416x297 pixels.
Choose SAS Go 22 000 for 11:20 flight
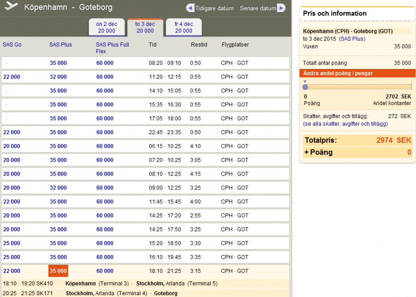coord(12,77)
